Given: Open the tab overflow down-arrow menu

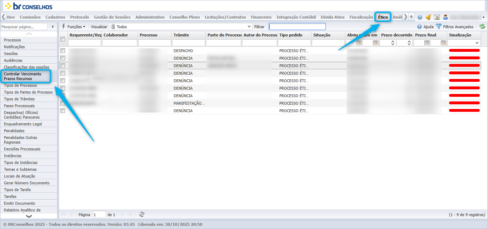Looking at the screenshot, I should [412, 17].
